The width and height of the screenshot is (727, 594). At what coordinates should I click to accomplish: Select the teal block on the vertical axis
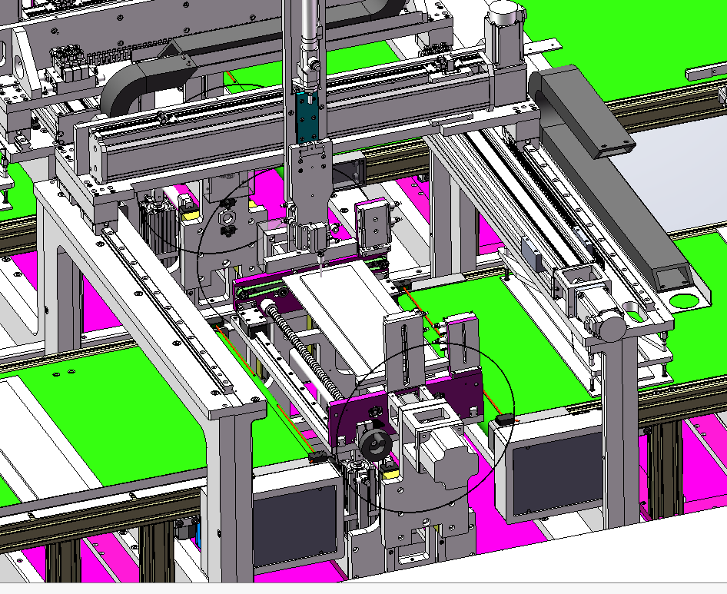pyautogui.click(x=307, y=116)
